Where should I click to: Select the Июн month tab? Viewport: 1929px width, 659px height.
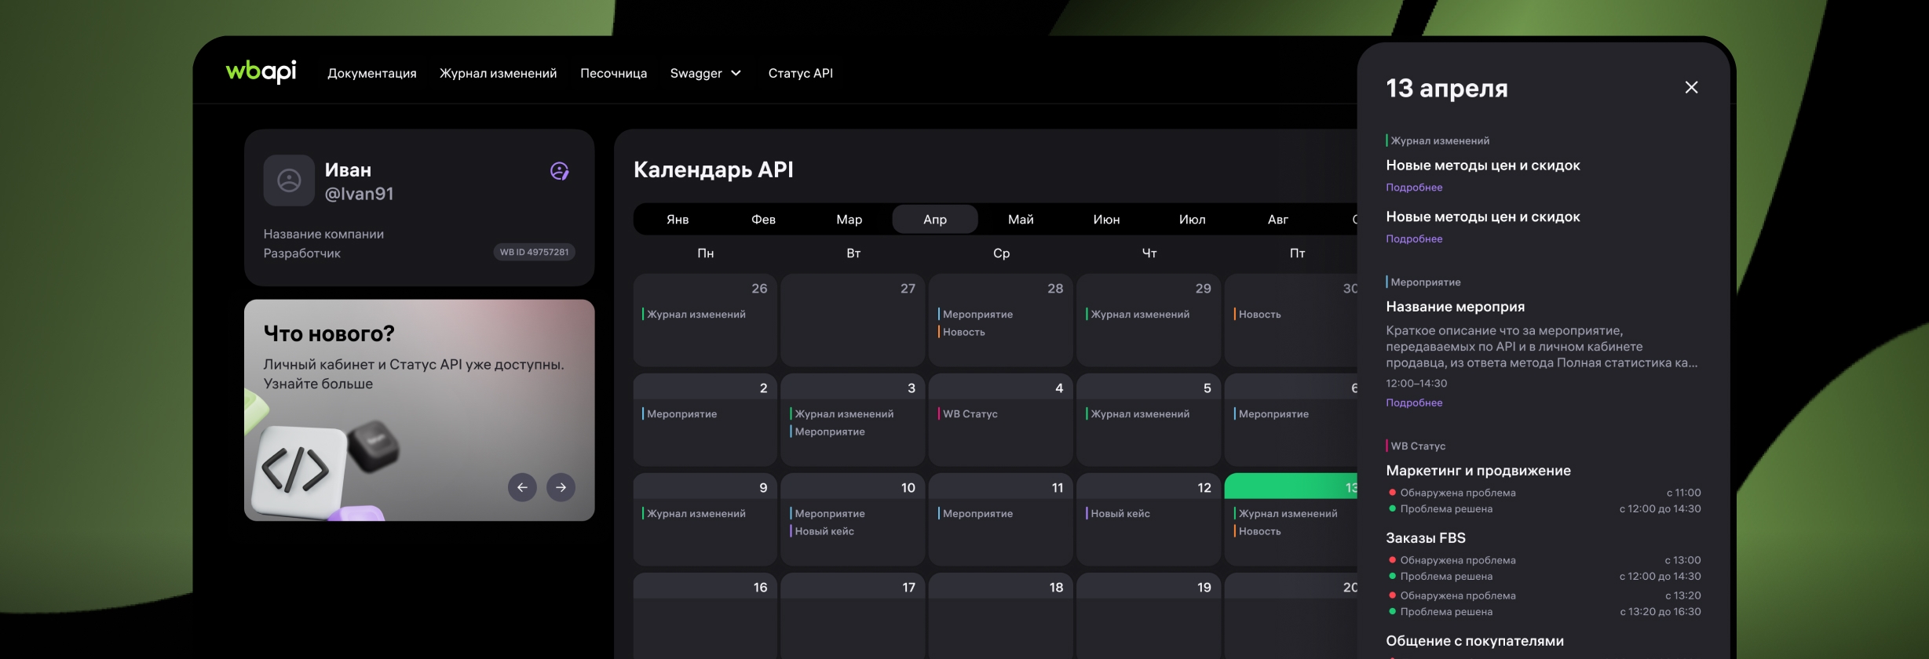(x=1105, y=220)
